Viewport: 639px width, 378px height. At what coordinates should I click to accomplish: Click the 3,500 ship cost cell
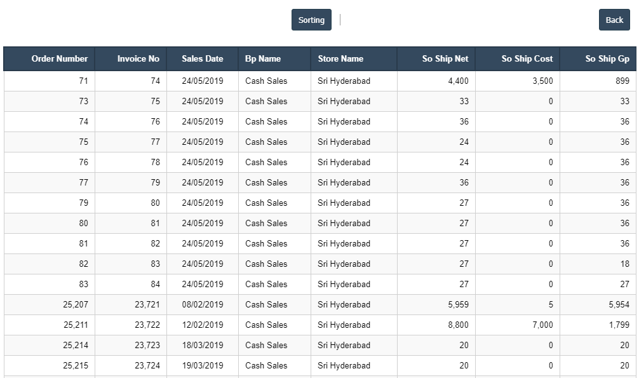pos(542,81)
